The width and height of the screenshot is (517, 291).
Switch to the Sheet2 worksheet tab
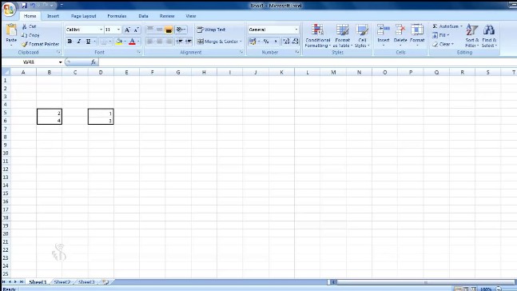click(62, 281)
